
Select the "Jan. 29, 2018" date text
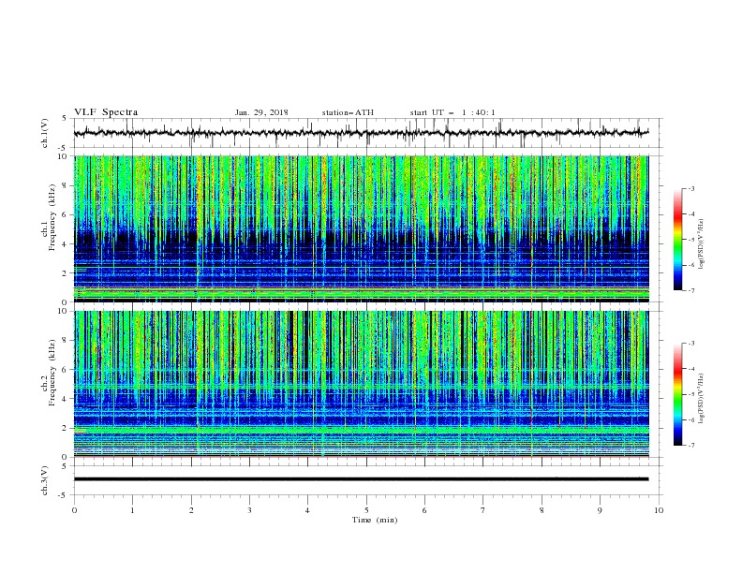(261, 112)
